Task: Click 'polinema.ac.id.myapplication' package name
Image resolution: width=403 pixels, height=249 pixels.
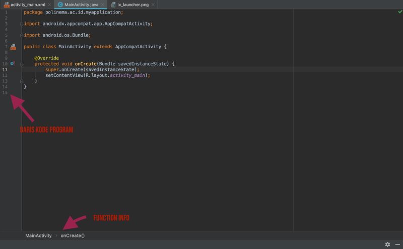Action: 83,12
